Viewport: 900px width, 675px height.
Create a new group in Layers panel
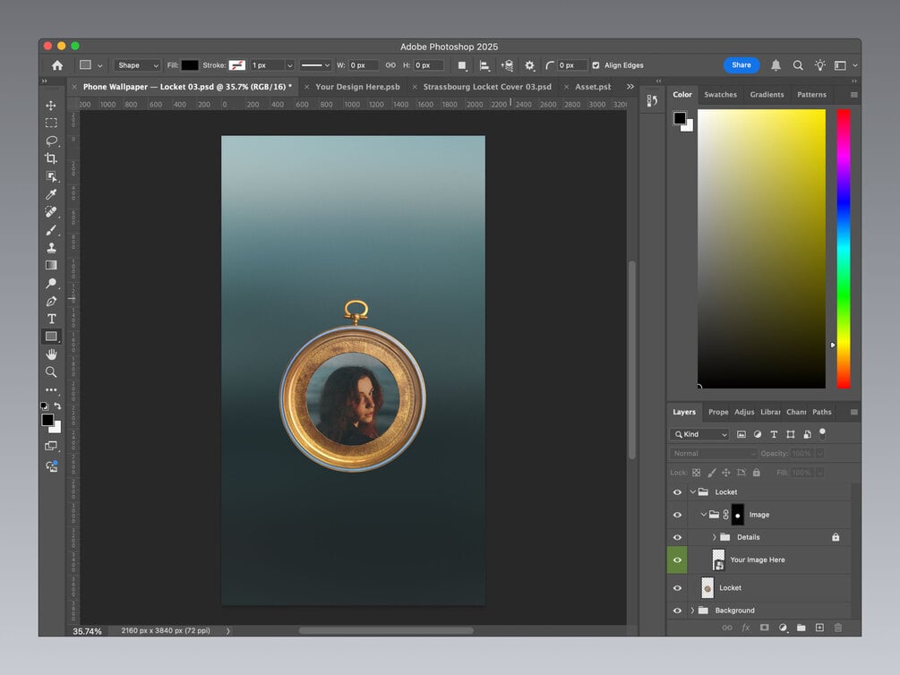[x=801, y=628]
